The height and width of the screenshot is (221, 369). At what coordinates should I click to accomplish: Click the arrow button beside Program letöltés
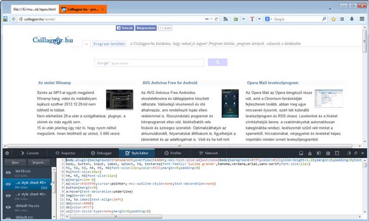(86, 44)
